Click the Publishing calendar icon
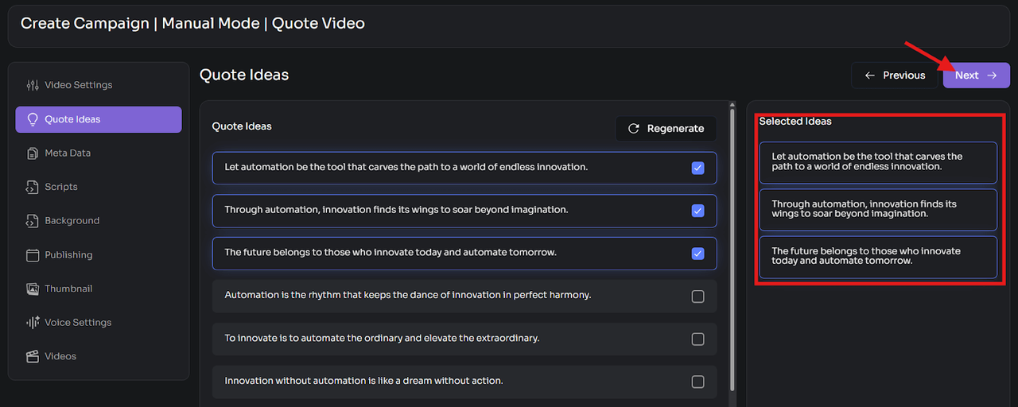Viewport: 1018px width, 407px height. coord(33,255)
